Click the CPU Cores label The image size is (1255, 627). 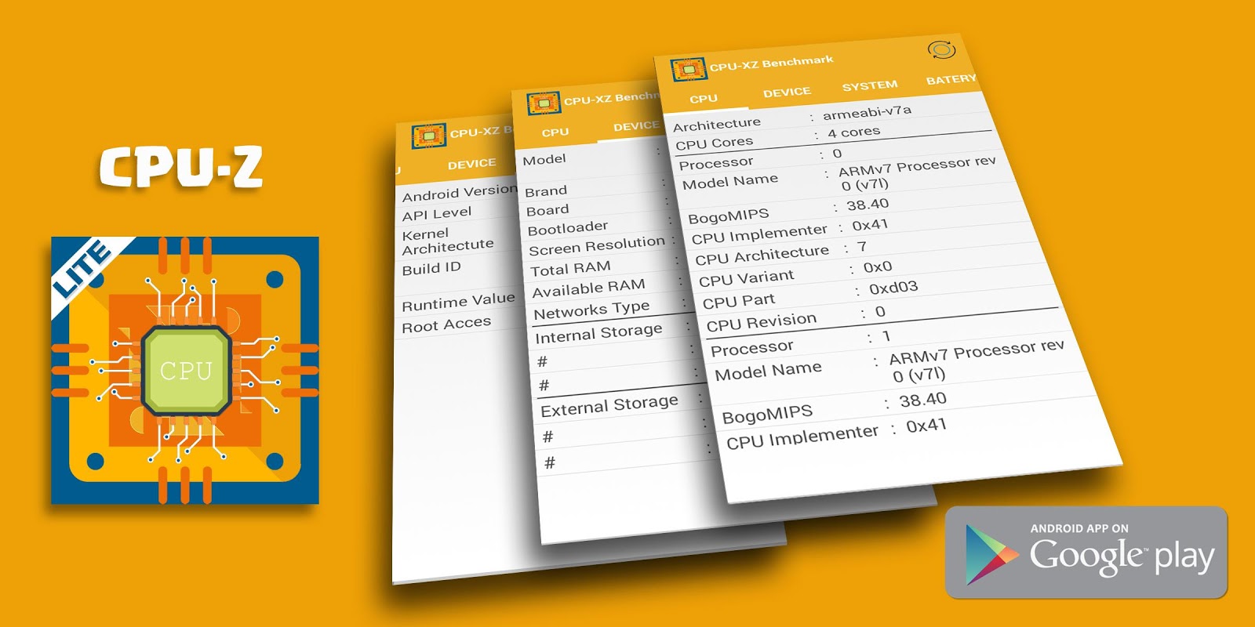[x=714, y=143]
